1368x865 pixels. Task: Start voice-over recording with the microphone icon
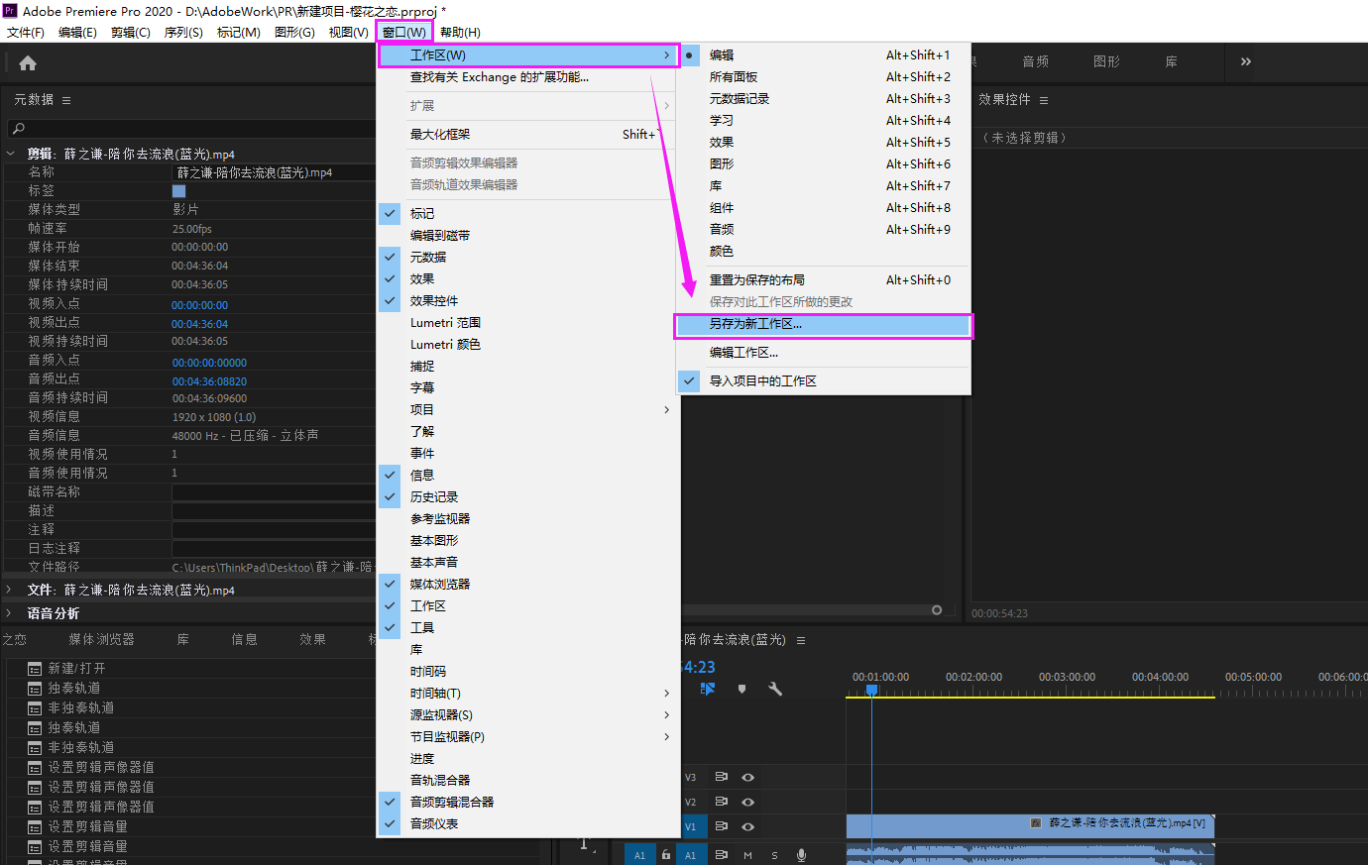[x=801, y=855]
